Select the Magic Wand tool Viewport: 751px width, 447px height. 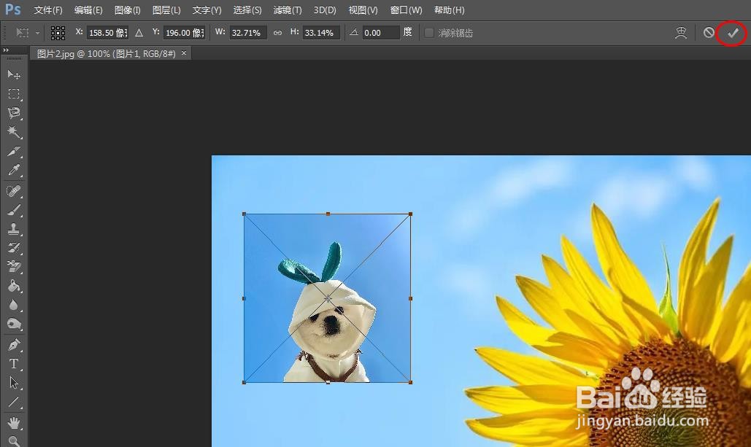pyautogui.click(x=13, y=132)
